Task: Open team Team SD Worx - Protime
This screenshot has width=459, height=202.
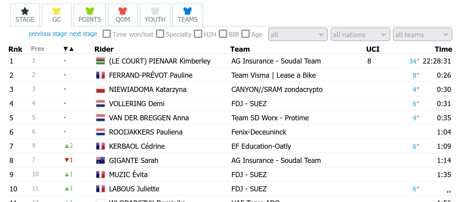Action: click(x=270, y=118)
